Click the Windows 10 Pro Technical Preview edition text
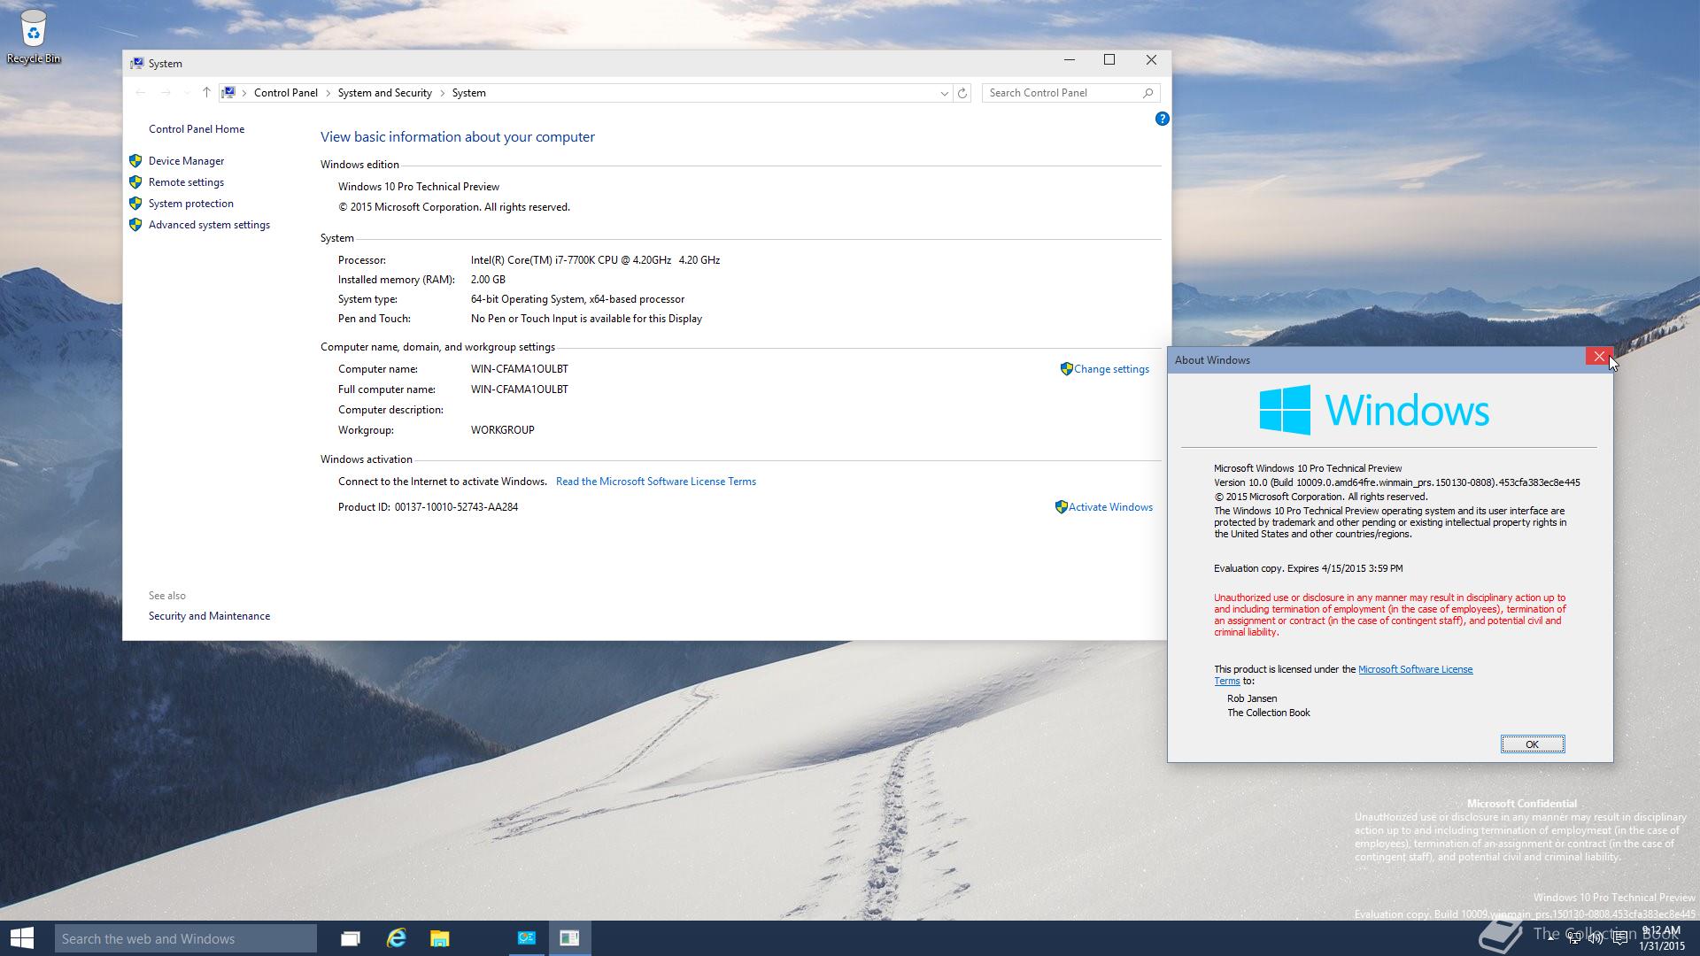 (418, 187)
